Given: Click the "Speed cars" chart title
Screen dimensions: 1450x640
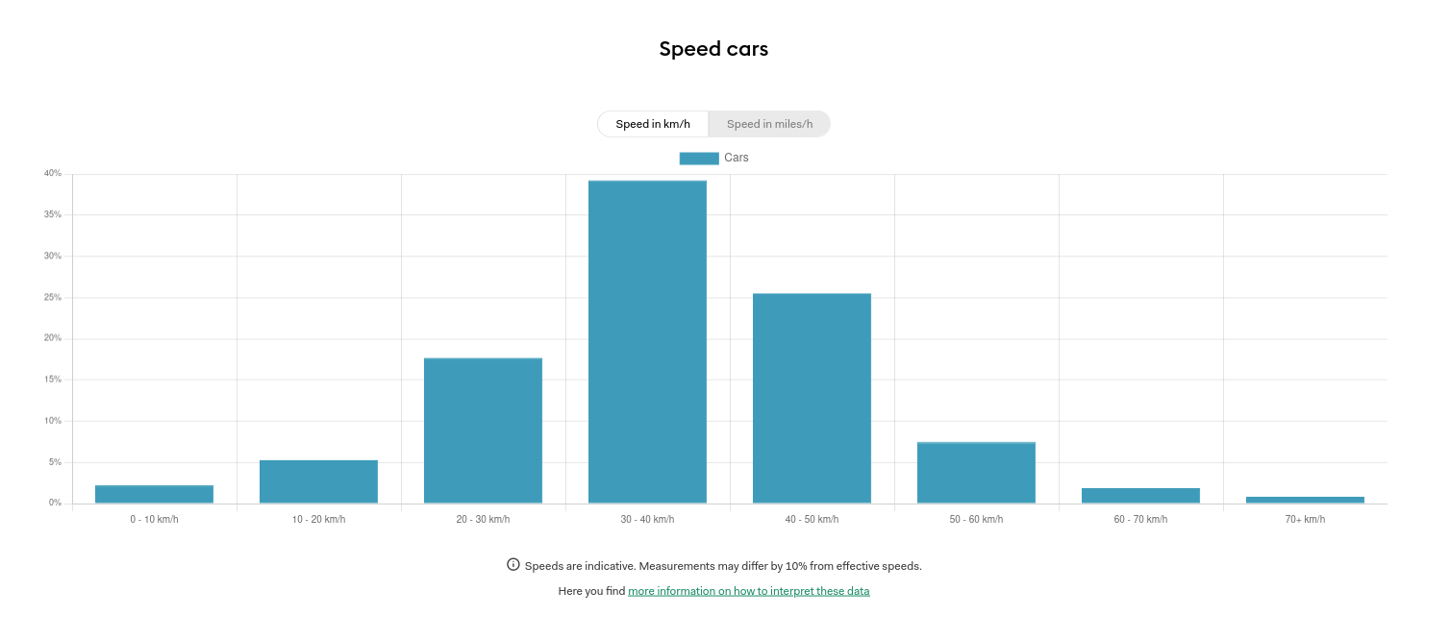Looking at the screenshot, I should point(713,49).
